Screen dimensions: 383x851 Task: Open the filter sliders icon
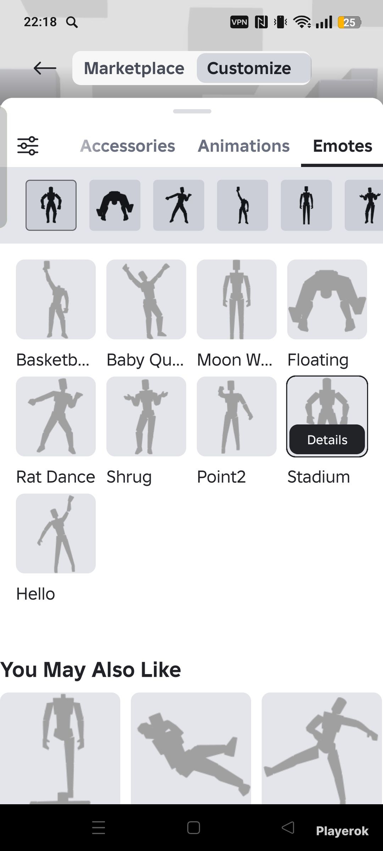(x=28, y=146)
